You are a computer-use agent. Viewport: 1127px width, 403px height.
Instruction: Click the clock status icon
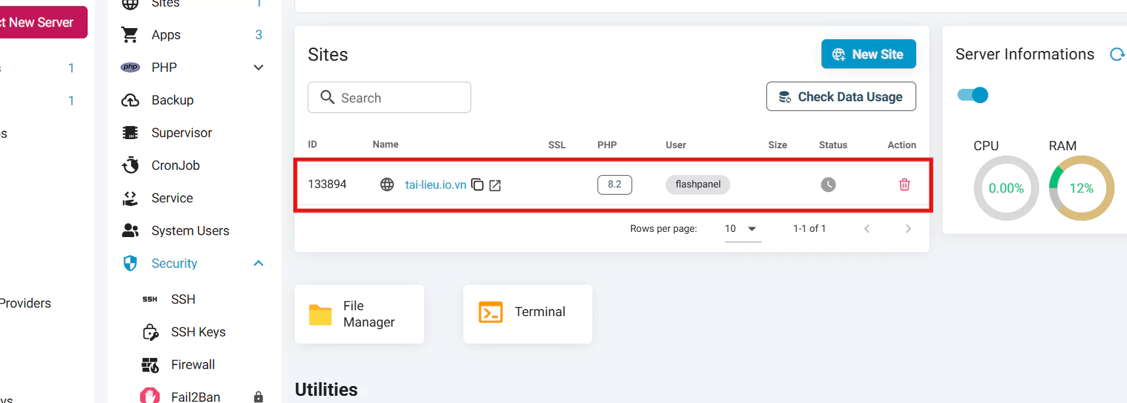(x=828, y=185)
